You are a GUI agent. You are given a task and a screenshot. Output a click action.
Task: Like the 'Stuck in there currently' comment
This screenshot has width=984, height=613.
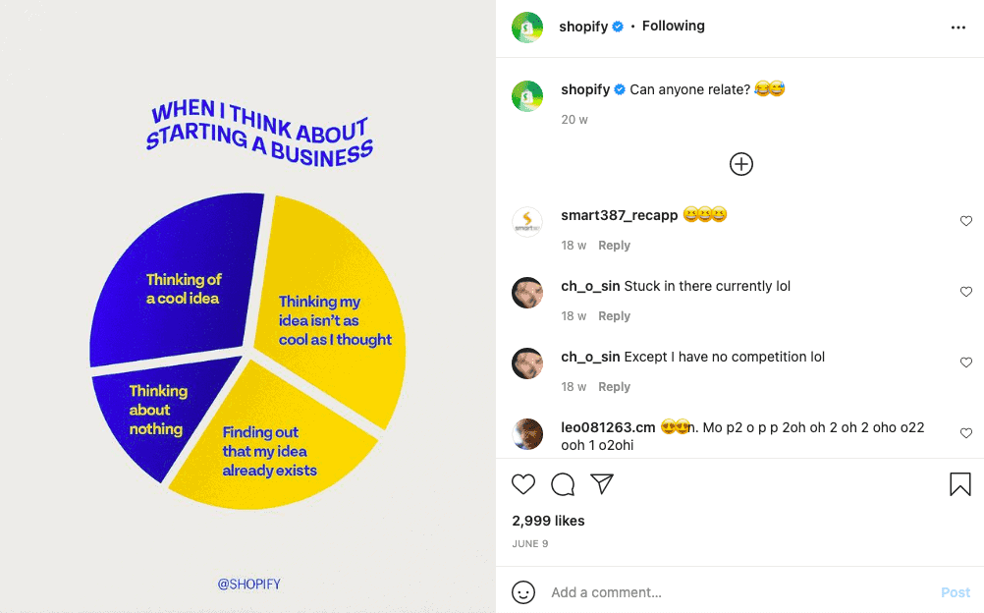(x=966, y=292)
